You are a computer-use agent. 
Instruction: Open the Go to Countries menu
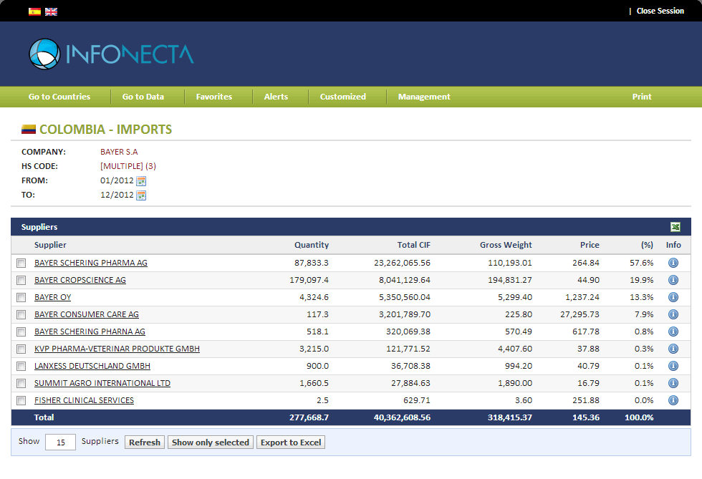[x=59, y=97]
